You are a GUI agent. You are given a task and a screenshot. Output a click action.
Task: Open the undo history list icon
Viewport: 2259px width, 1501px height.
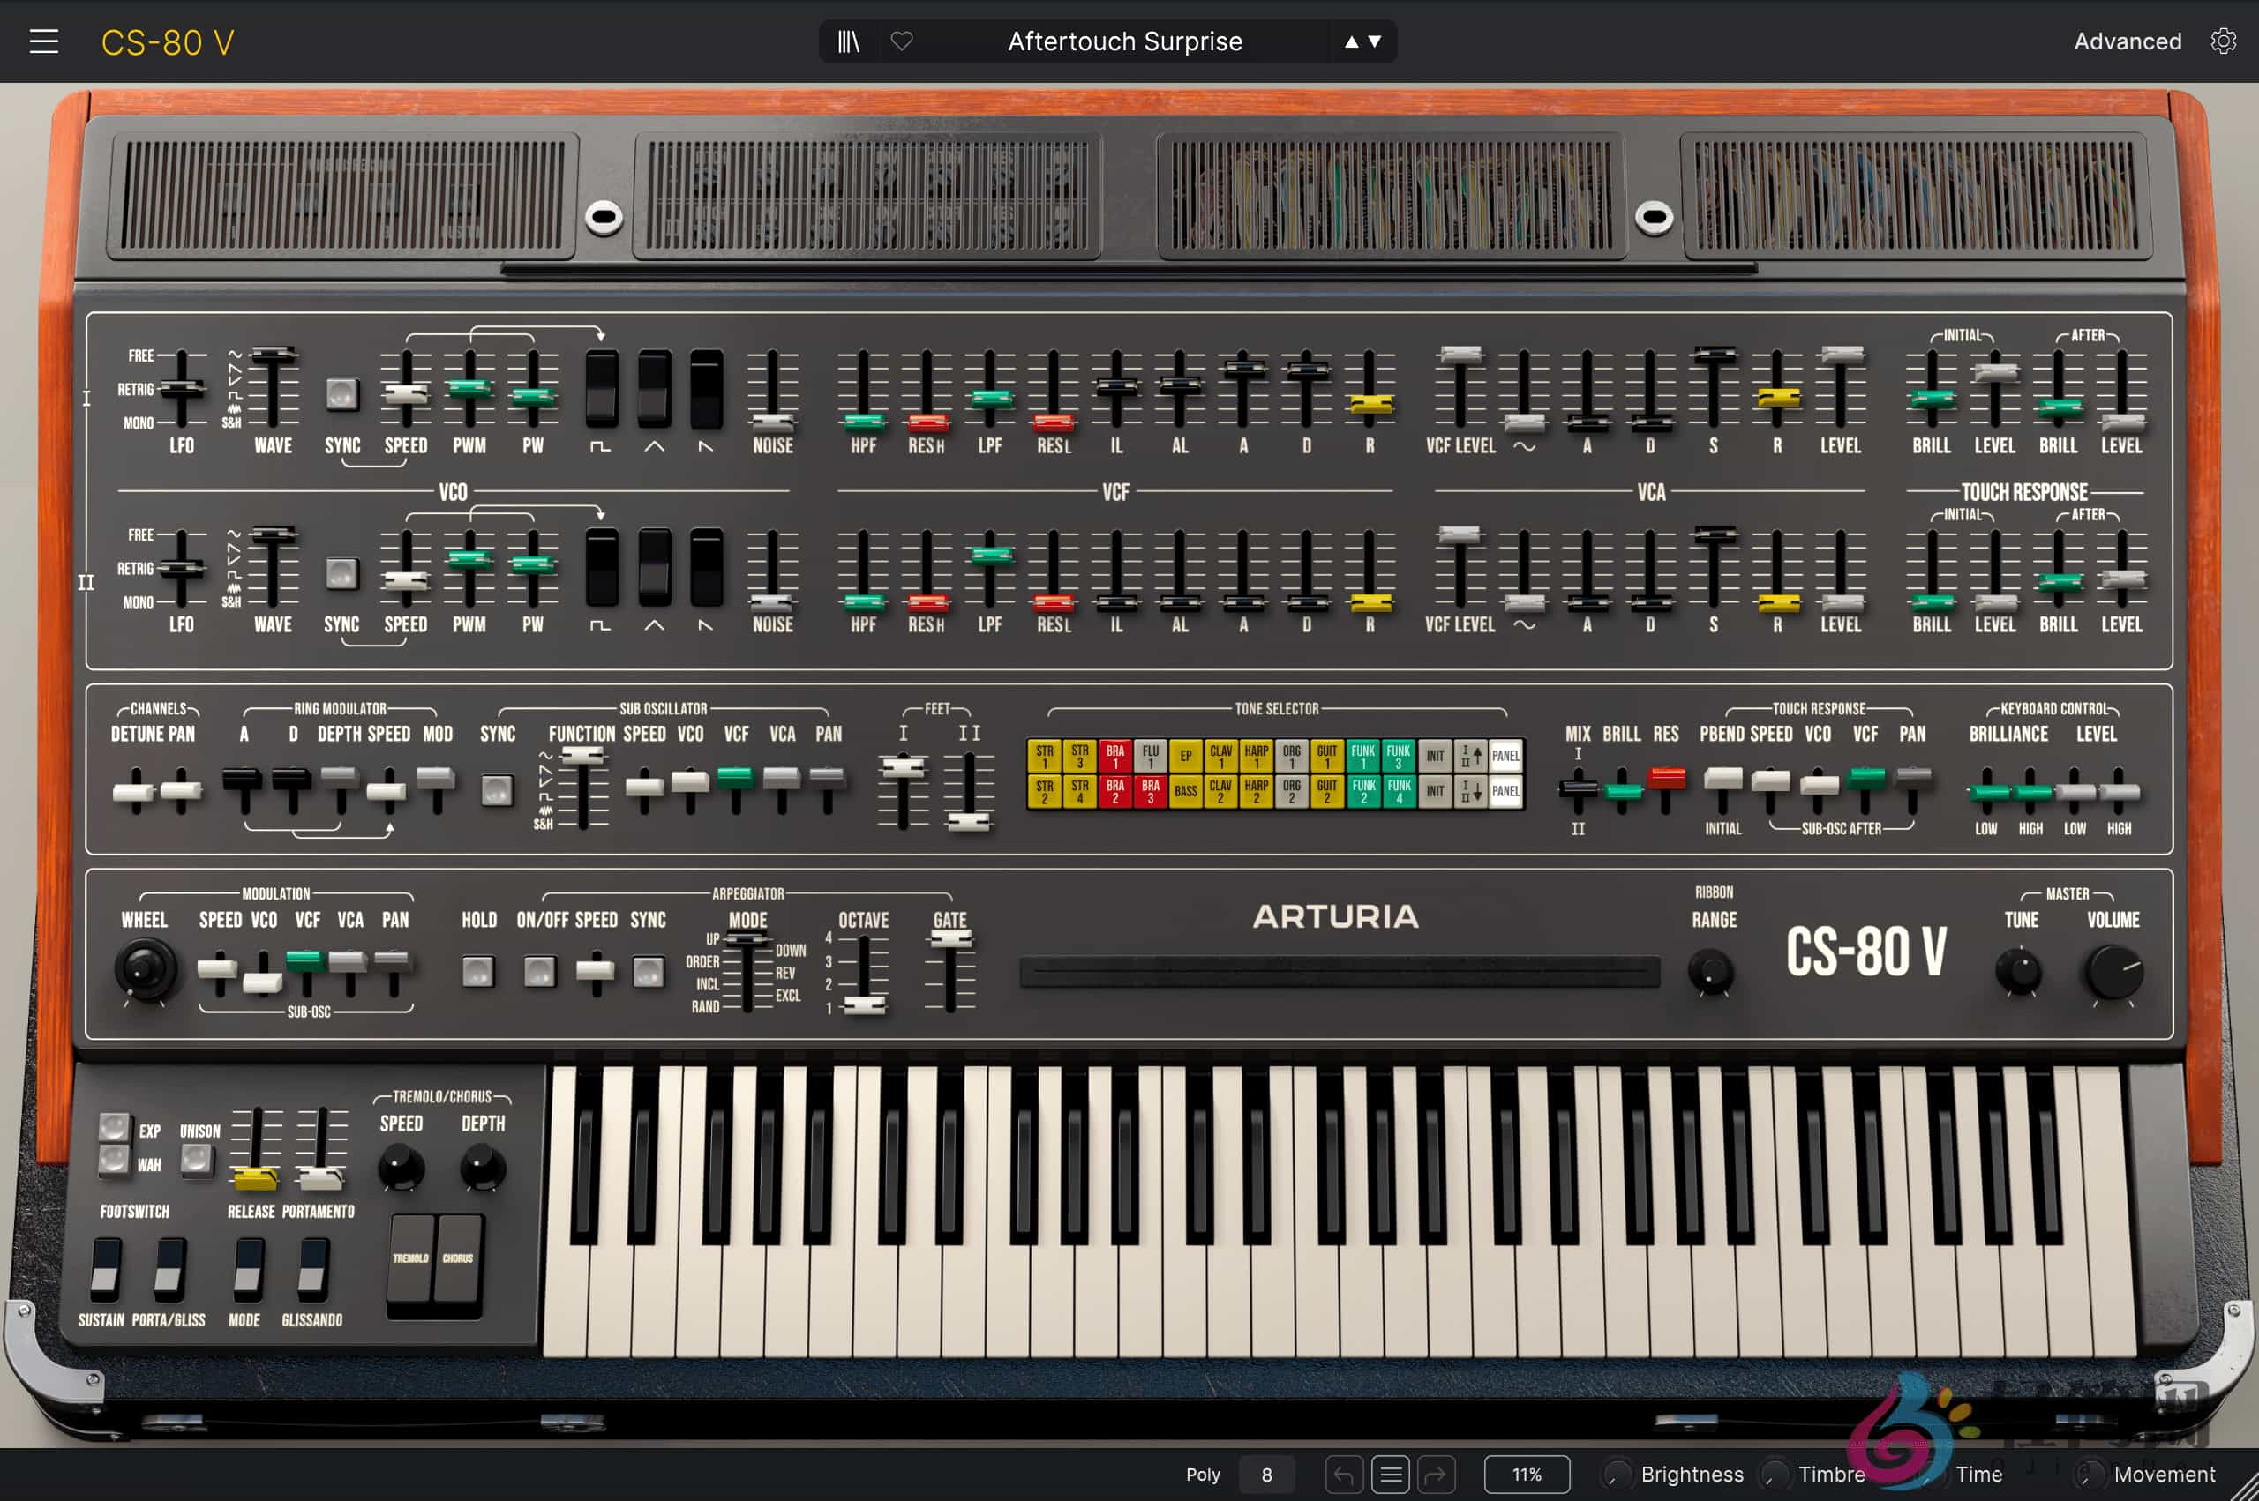click(1392, 1475)
